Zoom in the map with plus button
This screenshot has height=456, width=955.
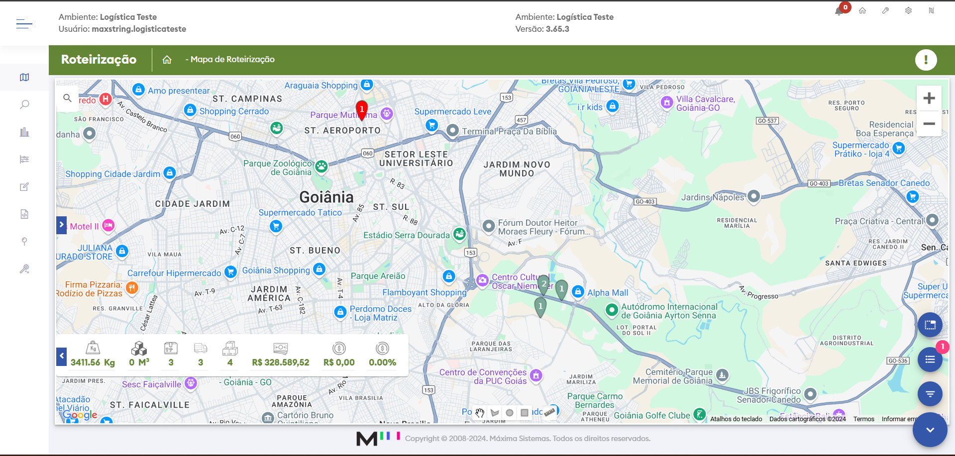[x=929, y=98]
